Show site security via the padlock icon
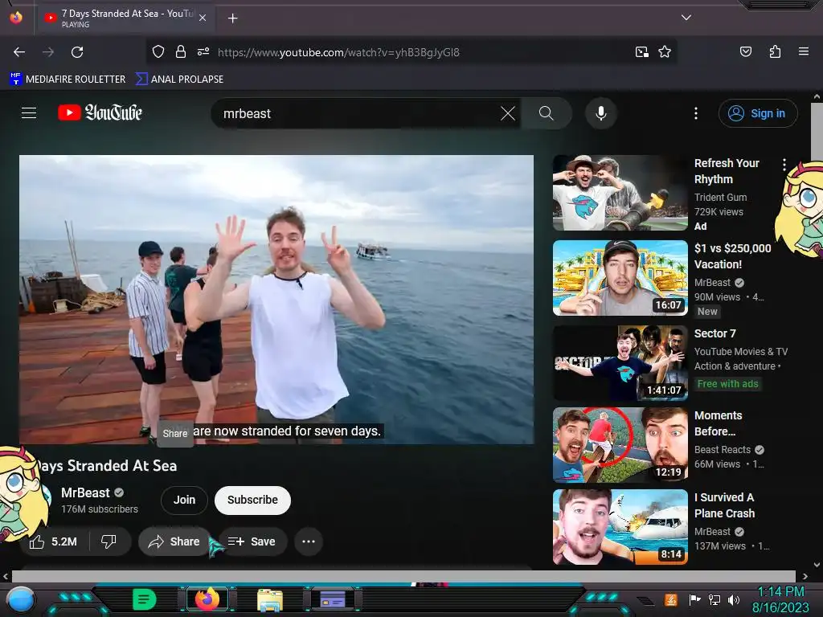This screenshot has height=617, width=823. pos(181,51)
